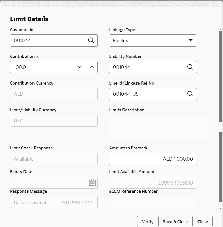Decrease Contribution % with the down chevron
Viewport: 223px width, 227px height.
[x=80, y=67]
